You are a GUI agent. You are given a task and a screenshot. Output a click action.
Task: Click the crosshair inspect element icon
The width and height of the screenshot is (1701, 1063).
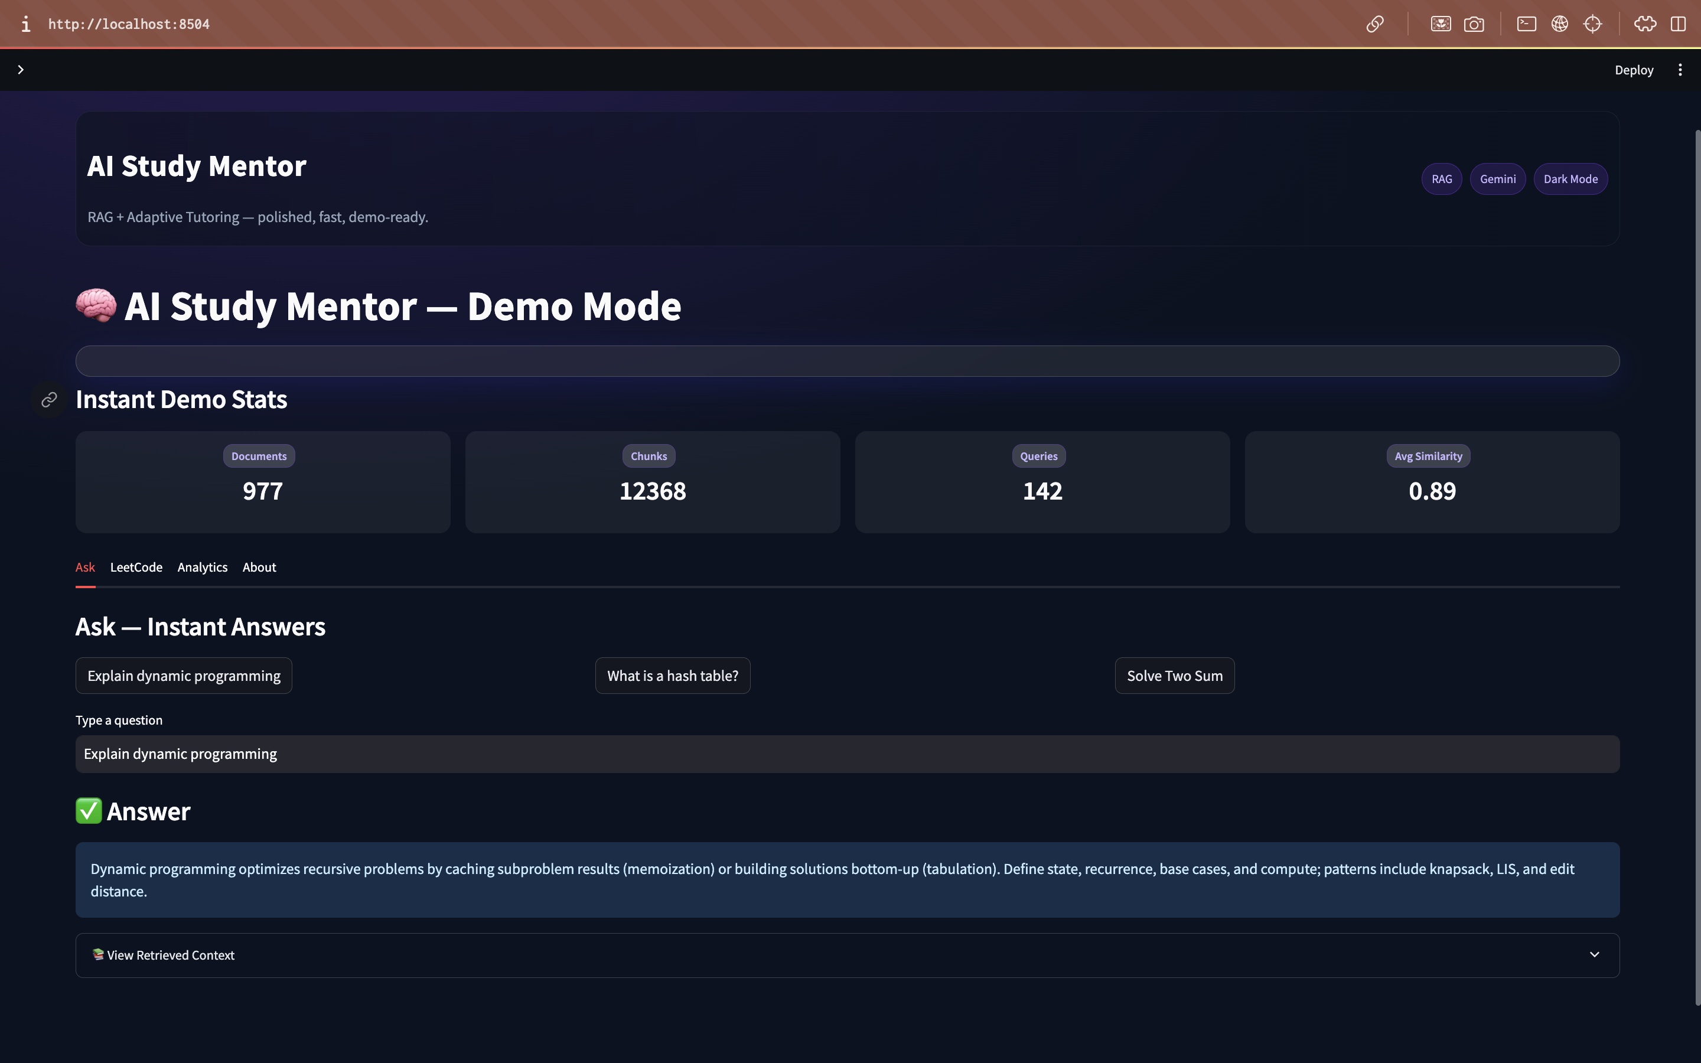(1593, 24)
